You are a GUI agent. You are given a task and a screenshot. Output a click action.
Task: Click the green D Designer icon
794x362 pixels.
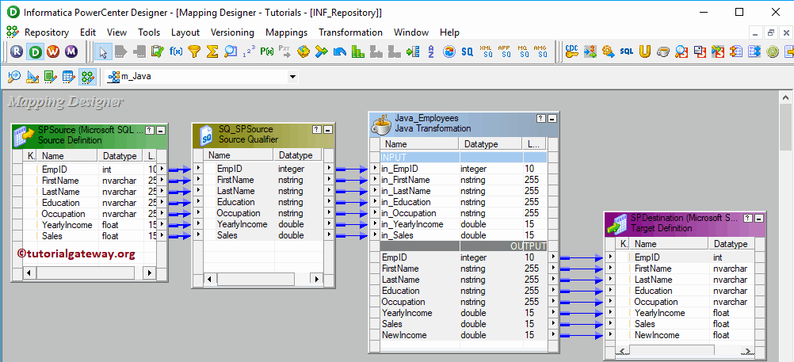click(36, 51)
